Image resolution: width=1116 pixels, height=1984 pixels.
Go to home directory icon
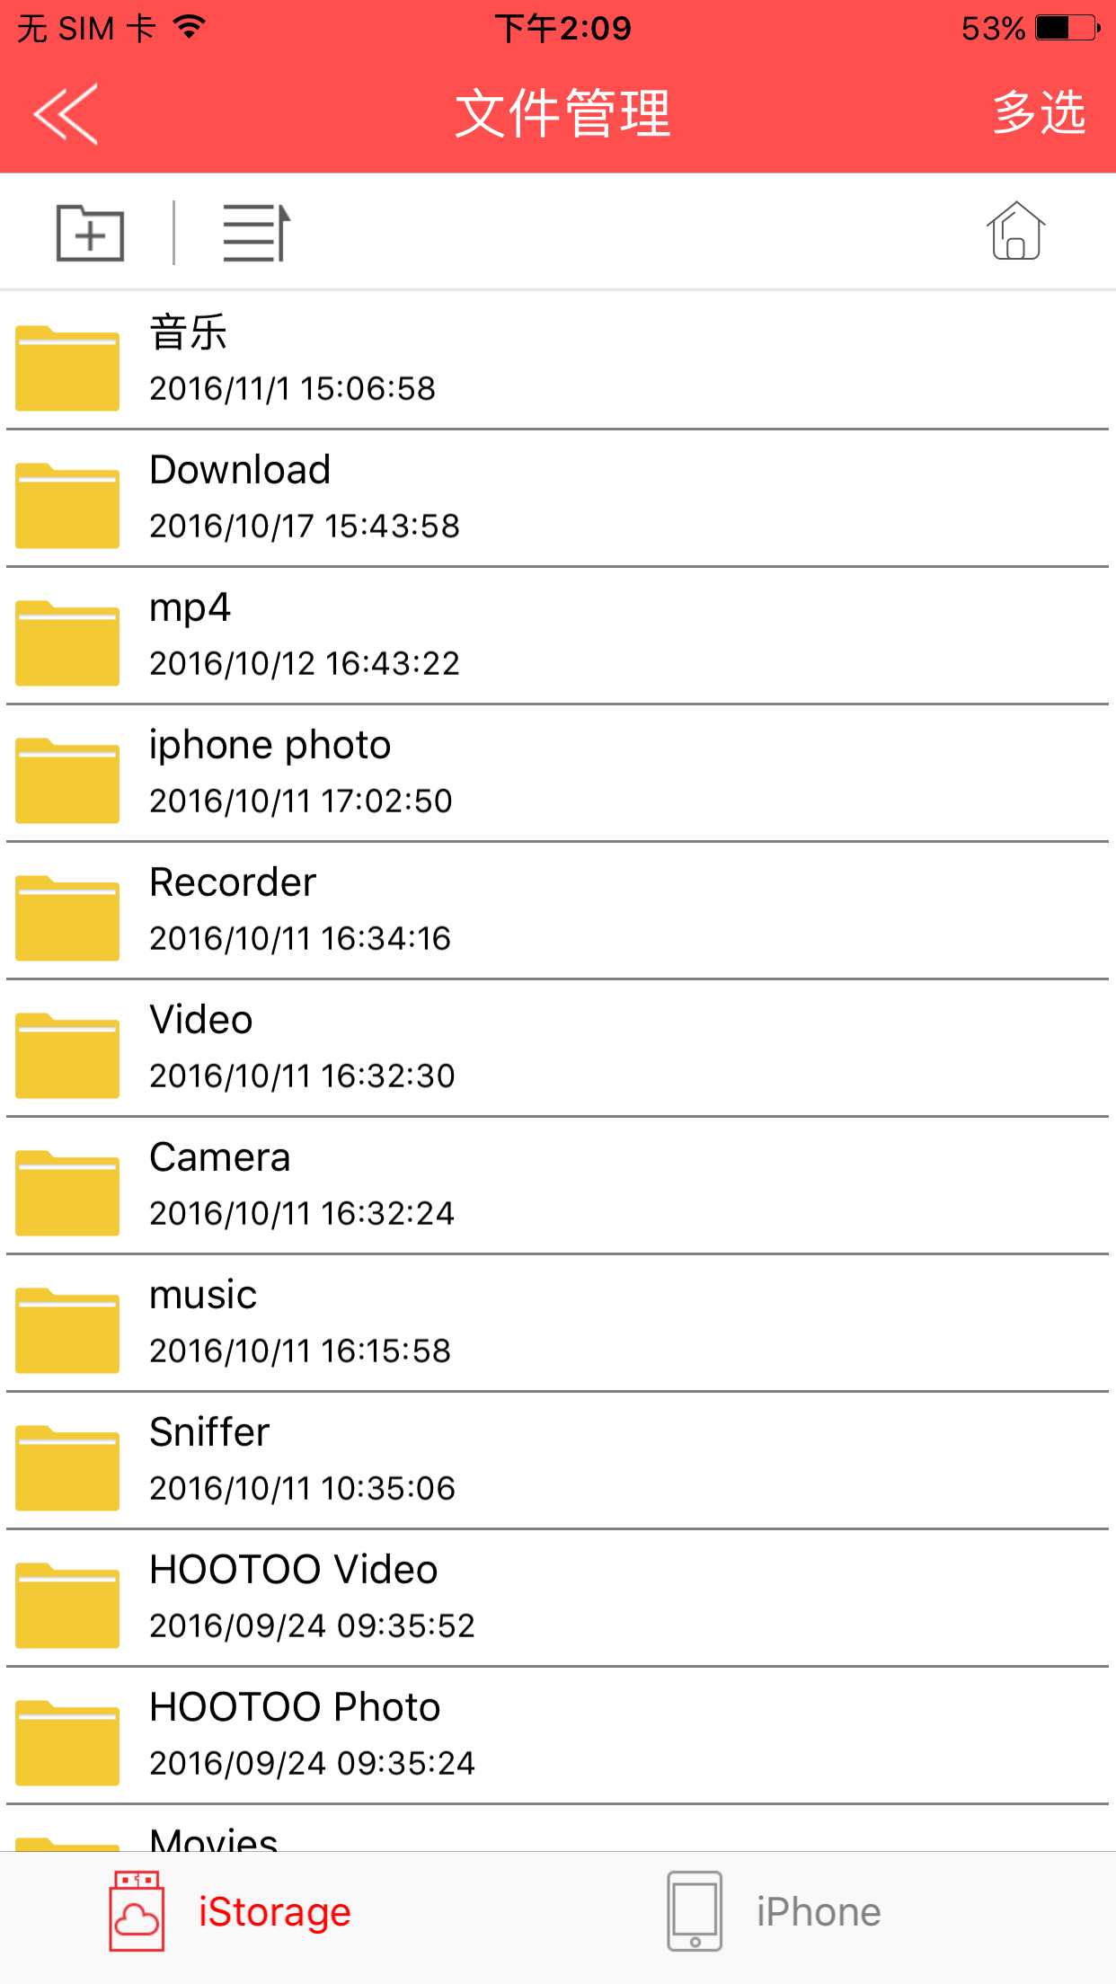coord(1016,231)
